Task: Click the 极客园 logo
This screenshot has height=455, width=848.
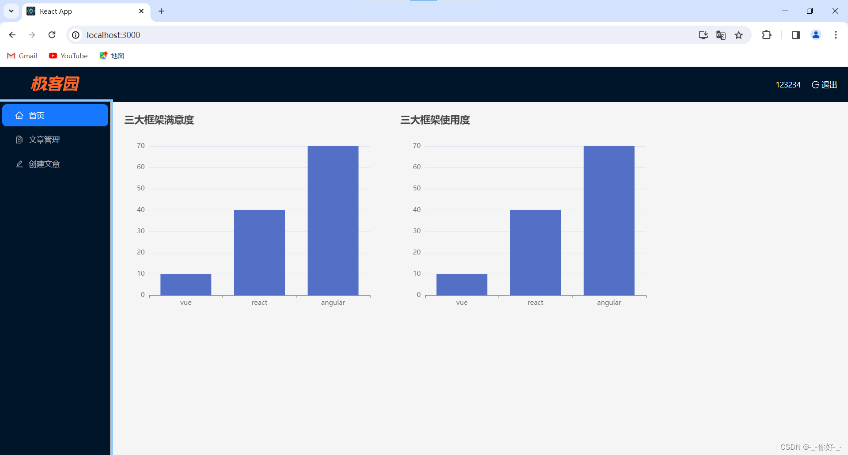Action: [x=55, y=84]
